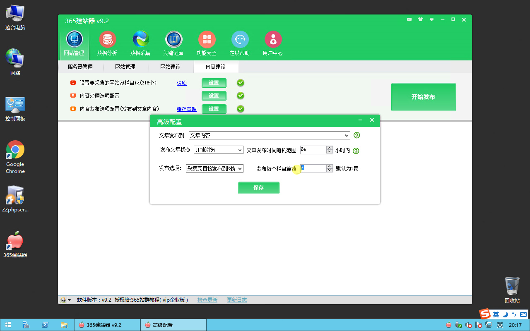The height and width of the screenshot is (331, 530).
Task: Click 更新日志 link in status bar
Action: tap(237, 300)
